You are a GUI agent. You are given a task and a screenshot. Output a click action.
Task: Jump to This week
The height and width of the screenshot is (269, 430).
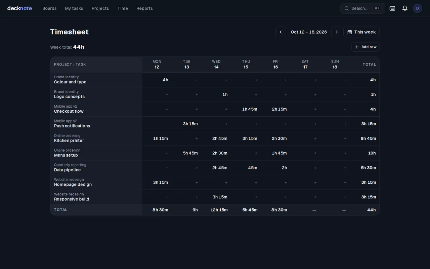coord(361,32)
